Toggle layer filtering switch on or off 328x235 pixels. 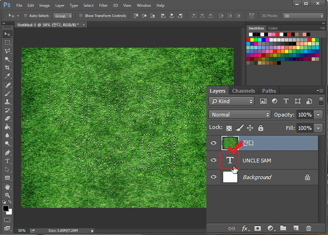click(321, 101)
